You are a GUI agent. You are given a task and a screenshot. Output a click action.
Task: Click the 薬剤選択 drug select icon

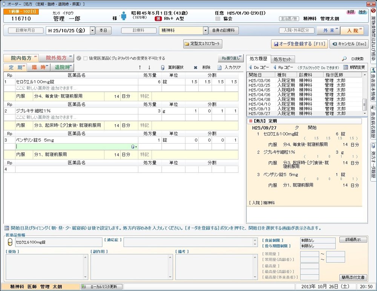pyautogui.click(x=163, y=67)
